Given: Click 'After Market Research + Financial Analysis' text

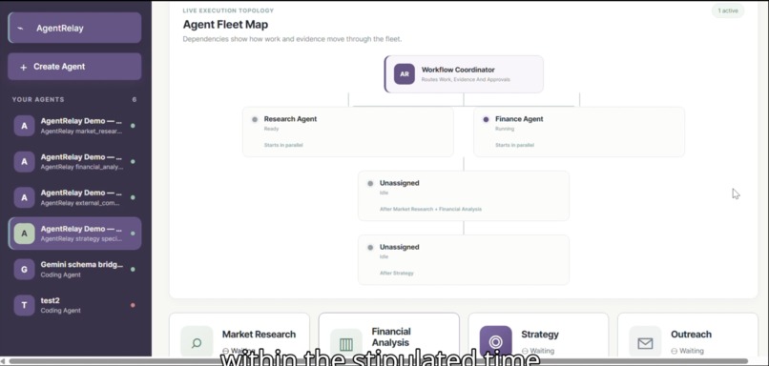Looking at the screenshot, I should coord(430,210).
